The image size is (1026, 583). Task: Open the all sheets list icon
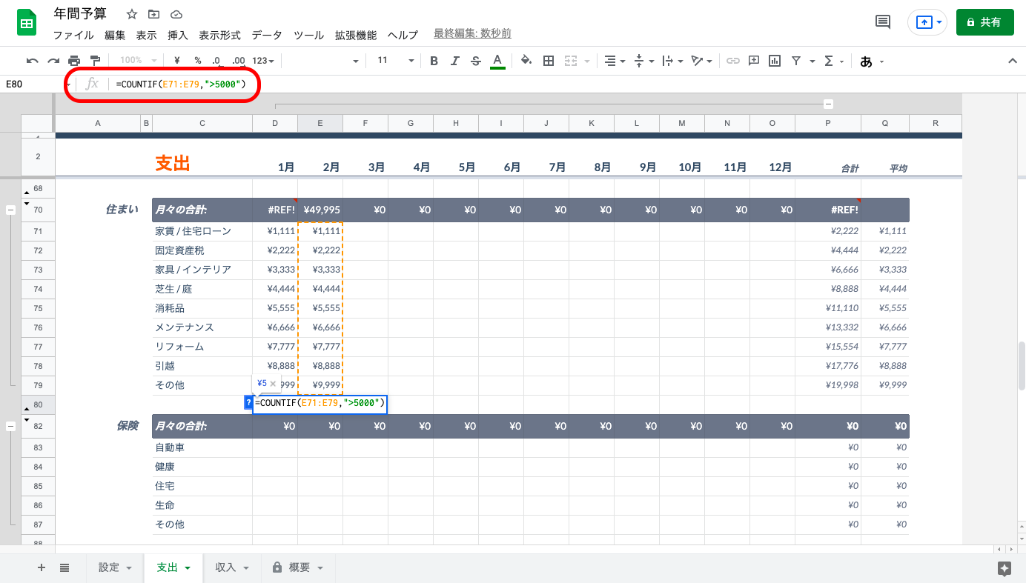[x=64, y=567]
